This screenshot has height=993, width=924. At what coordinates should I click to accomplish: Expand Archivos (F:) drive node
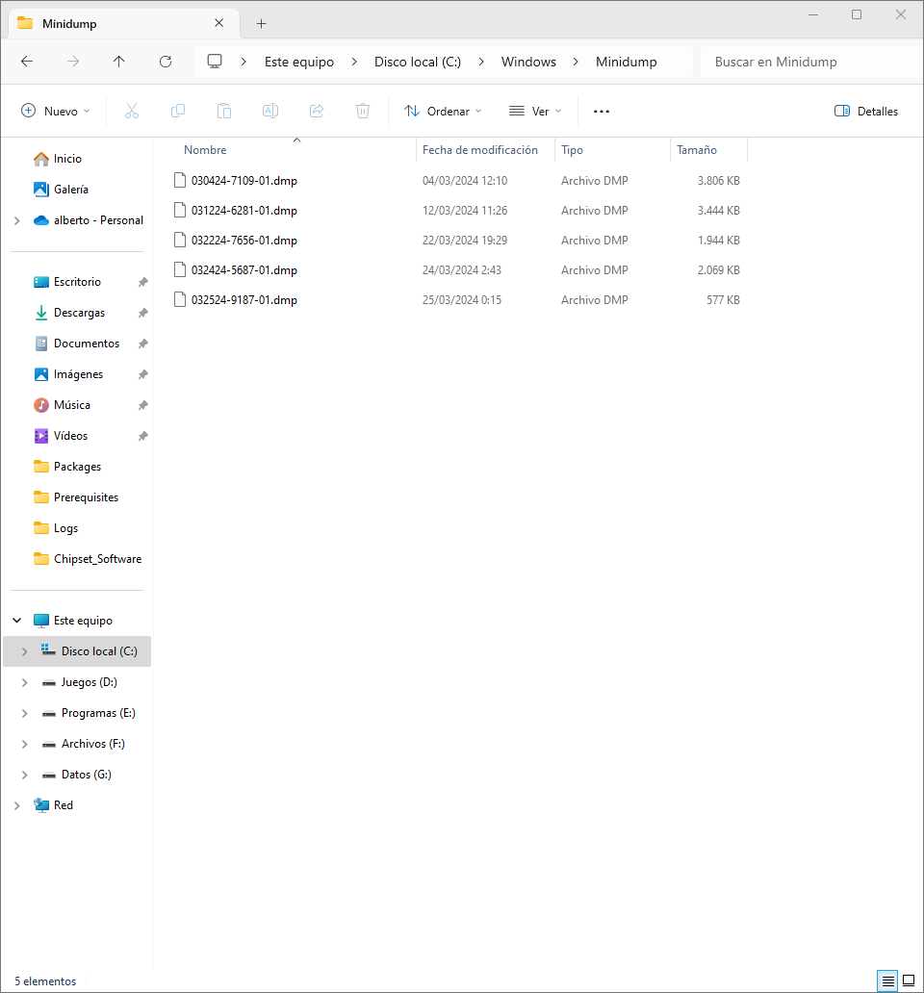point(25,744)
